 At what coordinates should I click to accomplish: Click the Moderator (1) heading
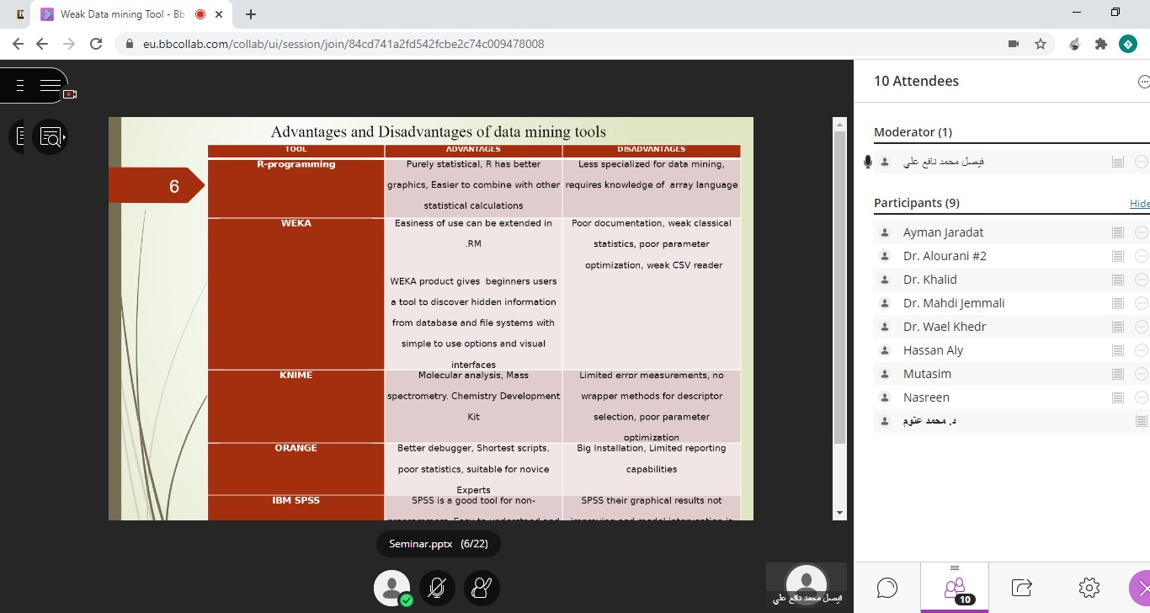point(913,132)
